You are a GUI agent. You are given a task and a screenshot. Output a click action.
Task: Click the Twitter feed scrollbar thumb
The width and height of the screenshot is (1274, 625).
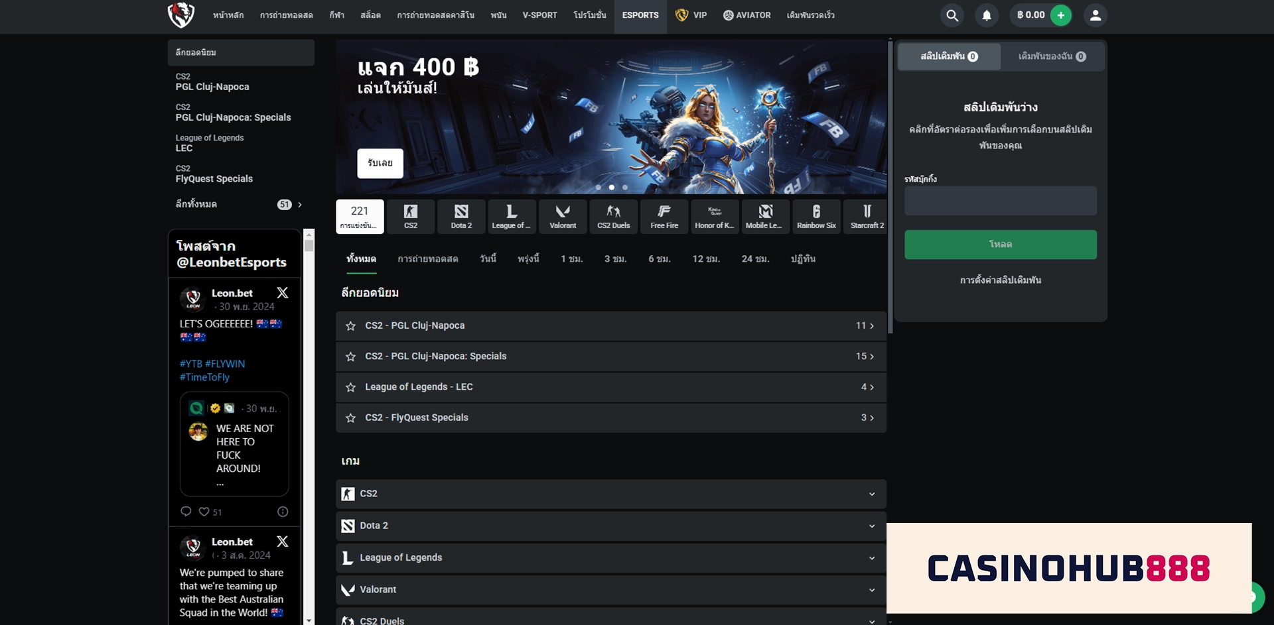click(309, 245)
